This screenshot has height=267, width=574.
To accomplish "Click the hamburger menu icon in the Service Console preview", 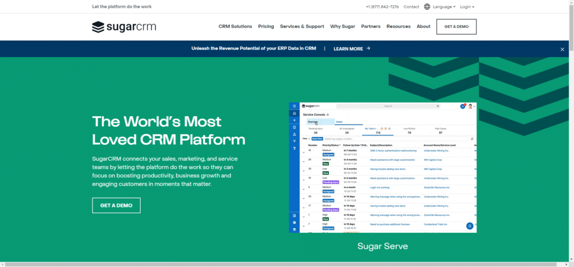I will [x=294, y=106].
